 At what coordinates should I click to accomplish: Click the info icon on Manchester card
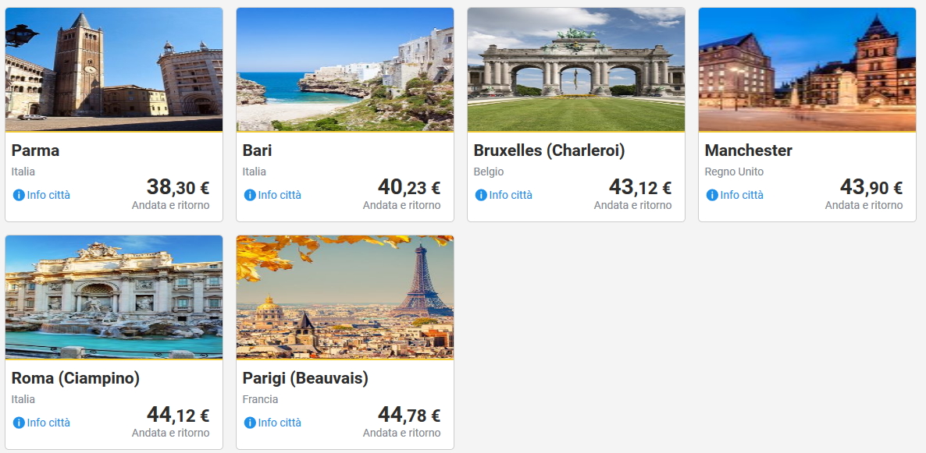click(712, 195)
